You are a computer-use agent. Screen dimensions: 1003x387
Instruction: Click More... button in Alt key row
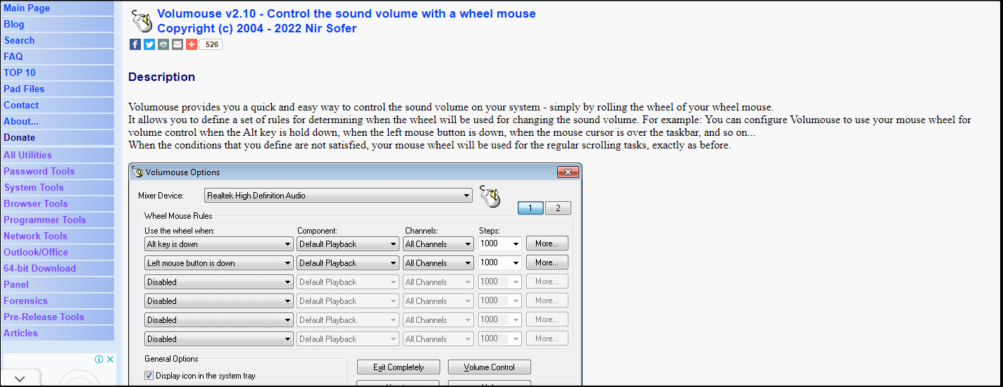click(547, 243)
